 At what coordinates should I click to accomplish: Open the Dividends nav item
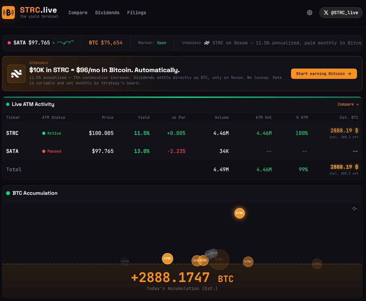(107, 13)
